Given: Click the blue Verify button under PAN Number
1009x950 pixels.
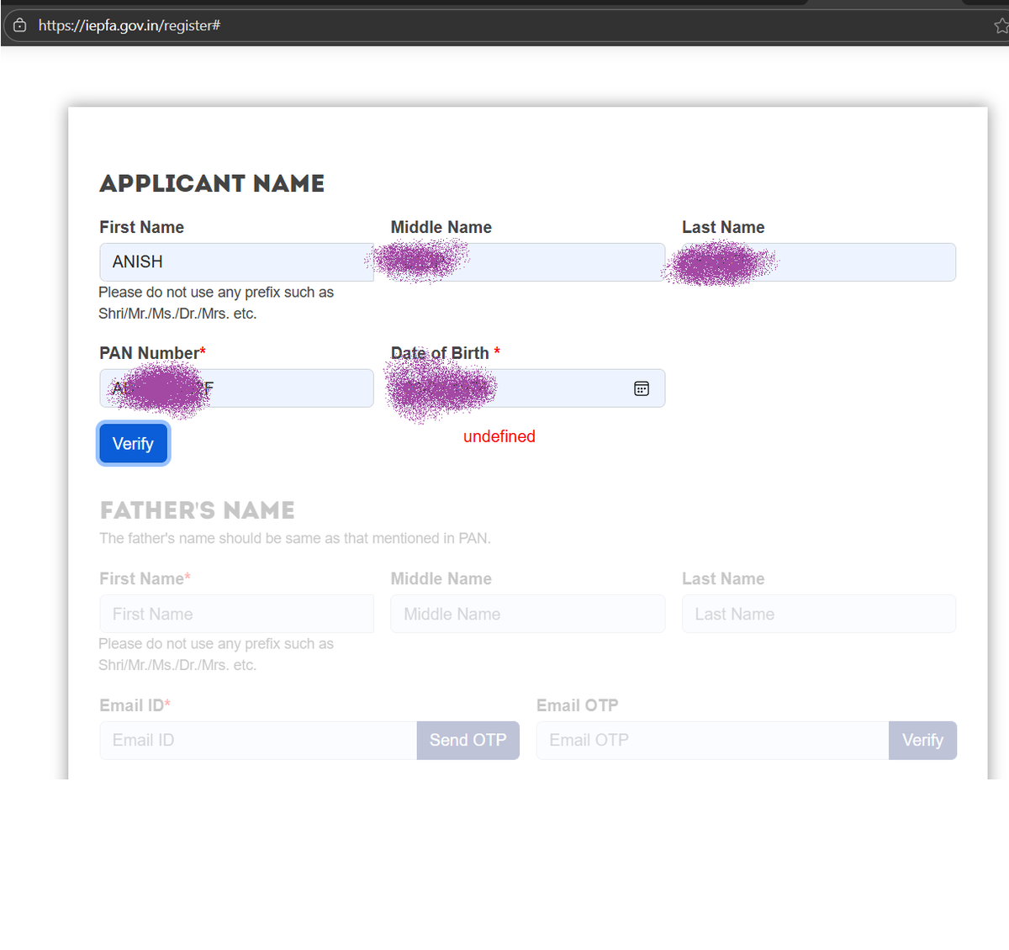Looking at the screenshot, I should point(133,444).
